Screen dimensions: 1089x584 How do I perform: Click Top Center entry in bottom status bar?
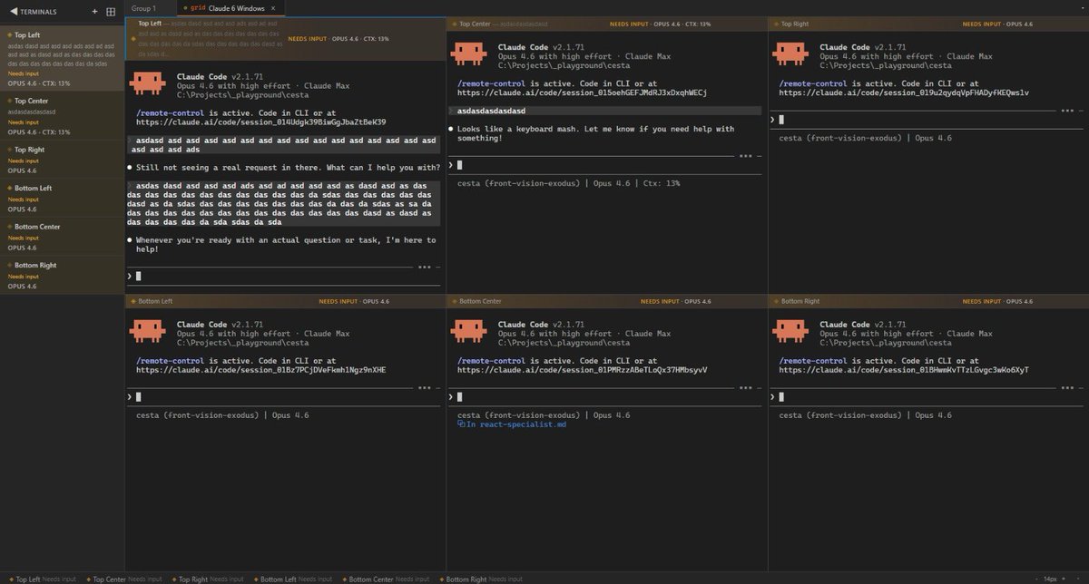click(x=123, y=579)
